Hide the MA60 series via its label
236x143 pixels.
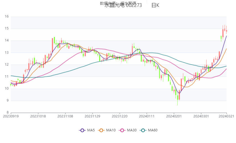point(153,130)
